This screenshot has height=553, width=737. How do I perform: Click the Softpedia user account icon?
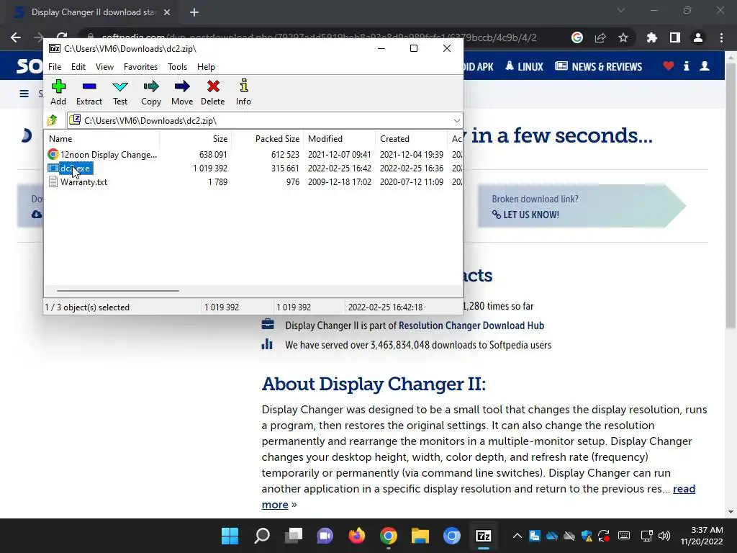(x=705, y=66)
